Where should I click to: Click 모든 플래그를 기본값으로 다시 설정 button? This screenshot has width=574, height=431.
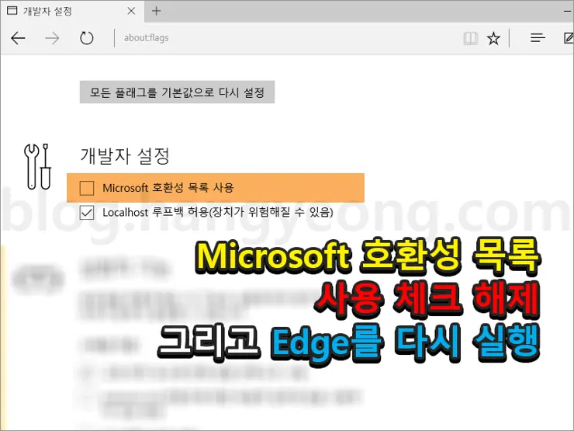tap(177, 92)
